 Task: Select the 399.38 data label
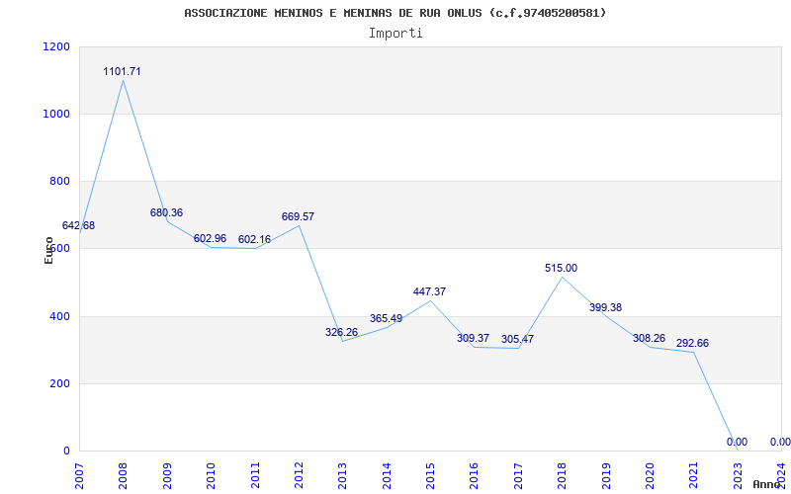[x=605, y=307]
